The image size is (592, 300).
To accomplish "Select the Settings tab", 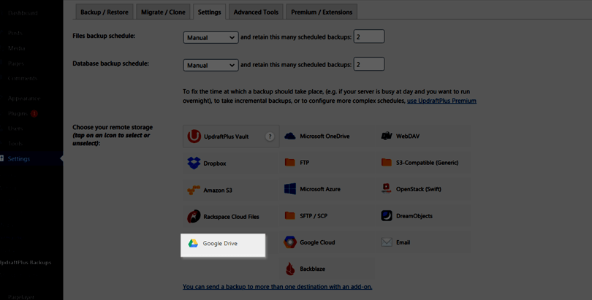I will coord(210,12).
